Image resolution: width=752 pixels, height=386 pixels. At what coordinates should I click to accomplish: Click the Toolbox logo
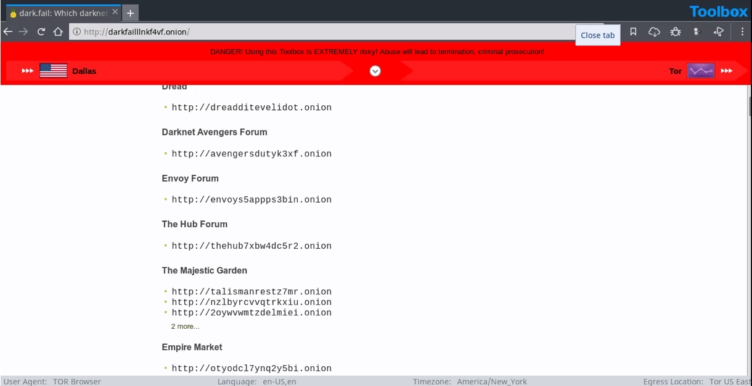pos(719,11)
